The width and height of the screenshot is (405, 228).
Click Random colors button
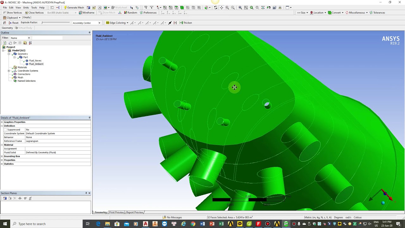[130, 13]
